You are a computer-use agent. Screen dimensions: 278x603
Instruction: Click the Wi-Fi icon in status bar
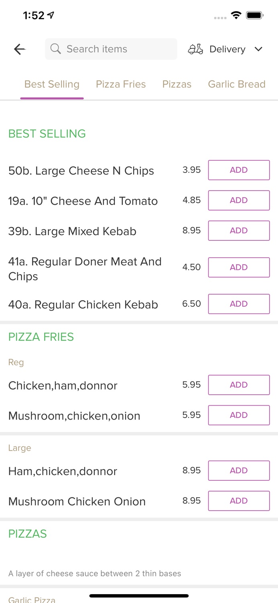coord(236,14)
